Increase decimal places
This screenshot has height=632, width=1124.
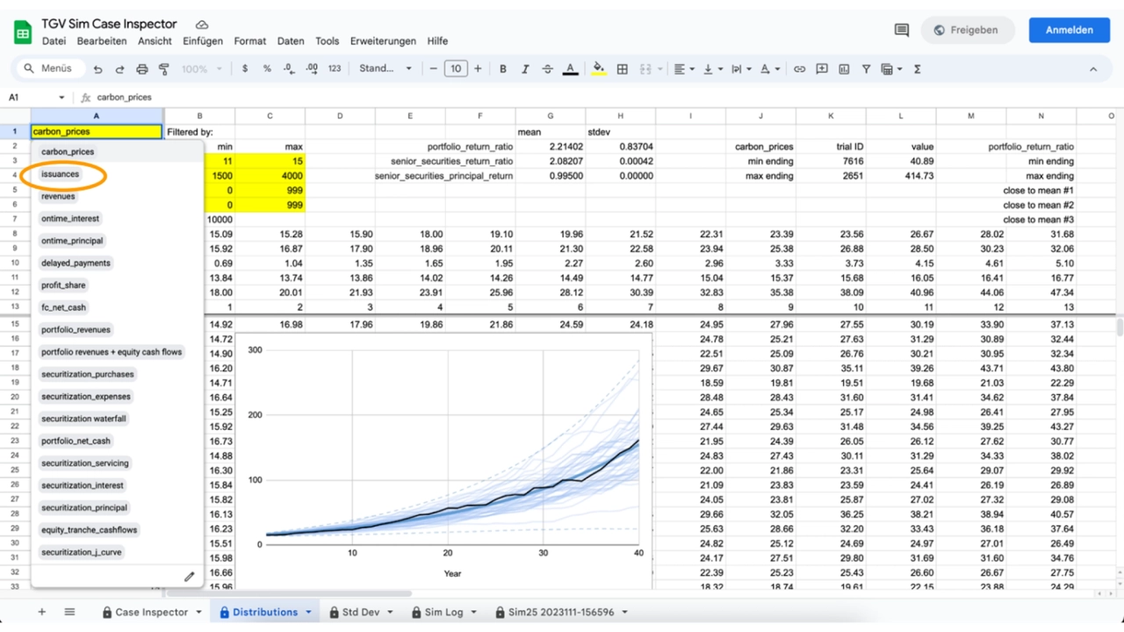(312, 69)
